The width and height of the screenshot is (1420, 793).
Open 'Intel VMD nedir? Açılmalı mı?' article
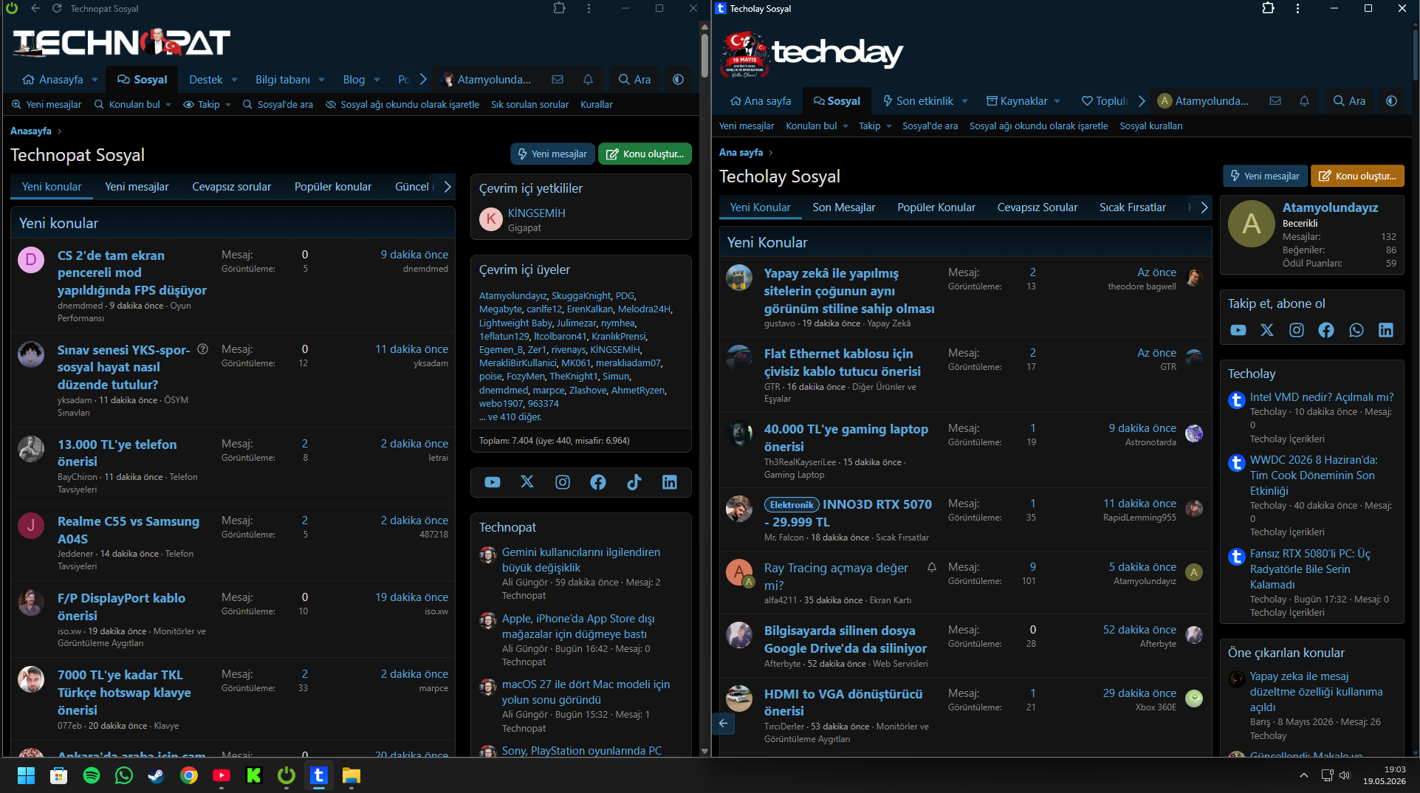(x=1322, y=397)
